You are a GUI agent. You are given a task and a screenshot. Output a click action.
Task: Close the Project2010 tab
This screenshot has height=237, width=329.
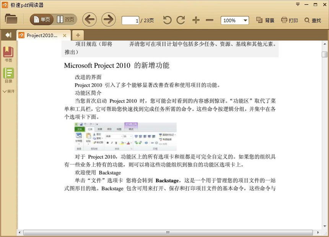65,36
